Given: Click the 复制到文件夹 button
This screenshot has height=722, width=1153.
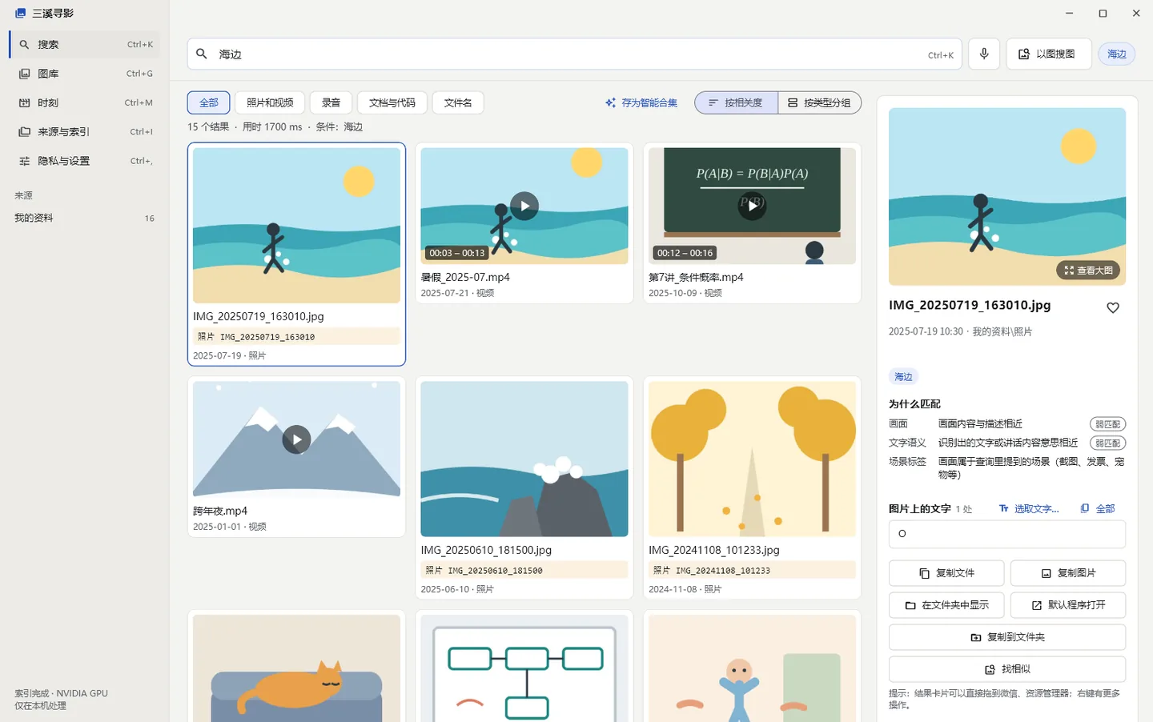Looking at the screenshot, I should click(x=1007, y=637).
